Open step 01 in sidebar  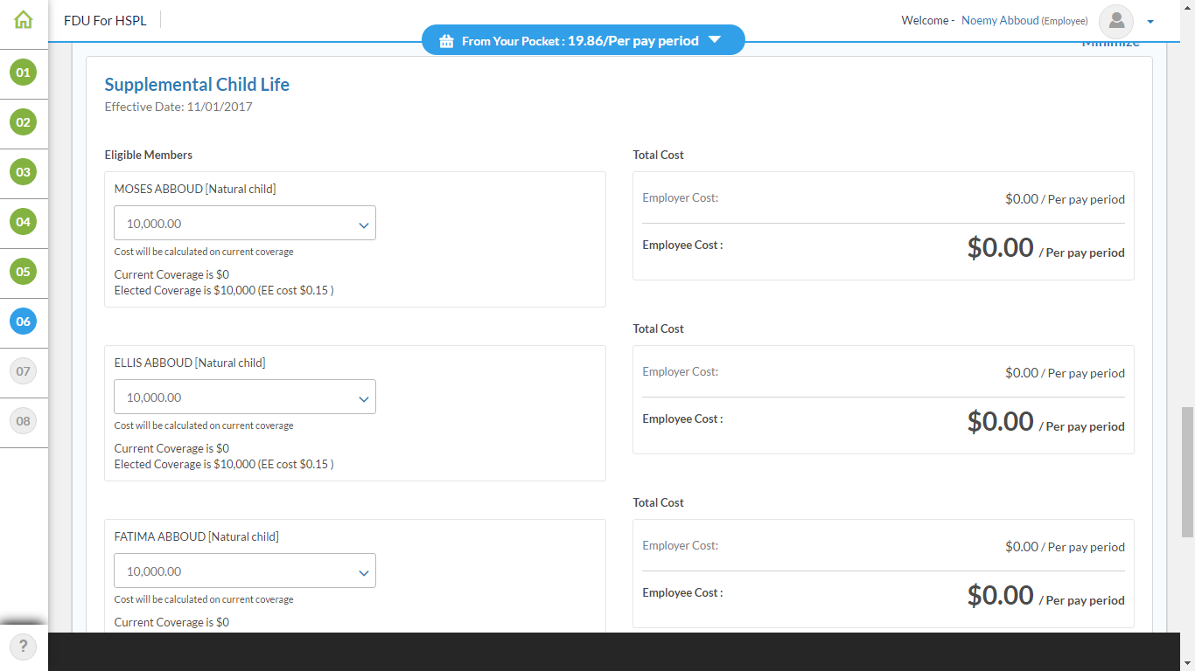[x=24, y=73]
